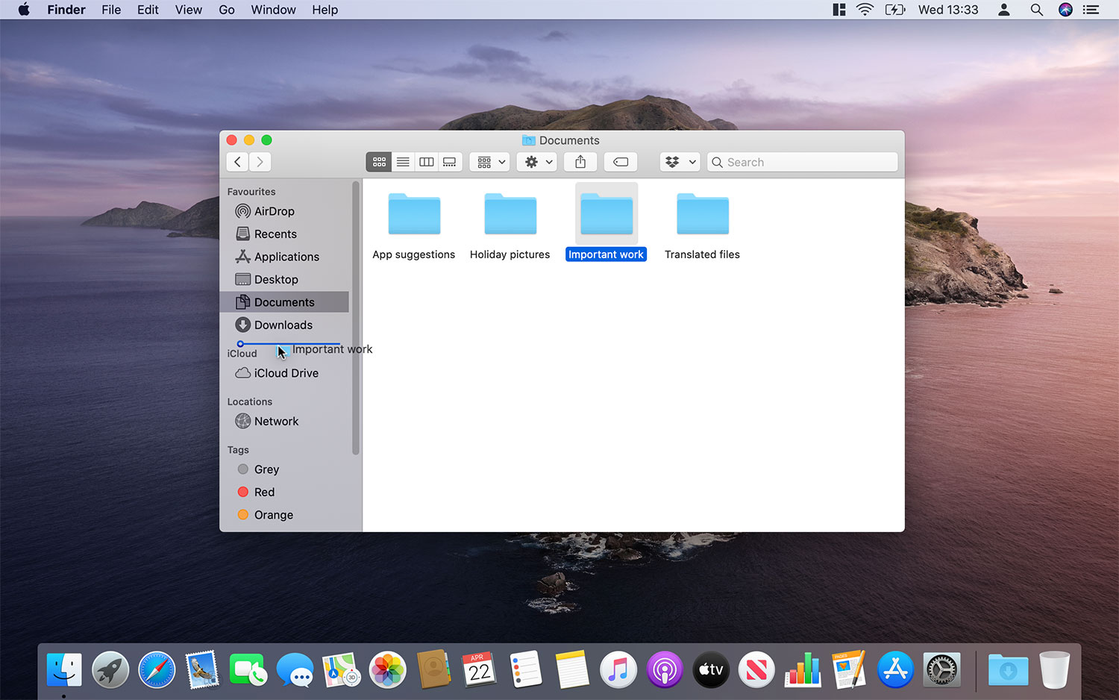1119x700 pixels.
Task: Select AirDrop in the sidebar
Action: (x=273, y=211)
